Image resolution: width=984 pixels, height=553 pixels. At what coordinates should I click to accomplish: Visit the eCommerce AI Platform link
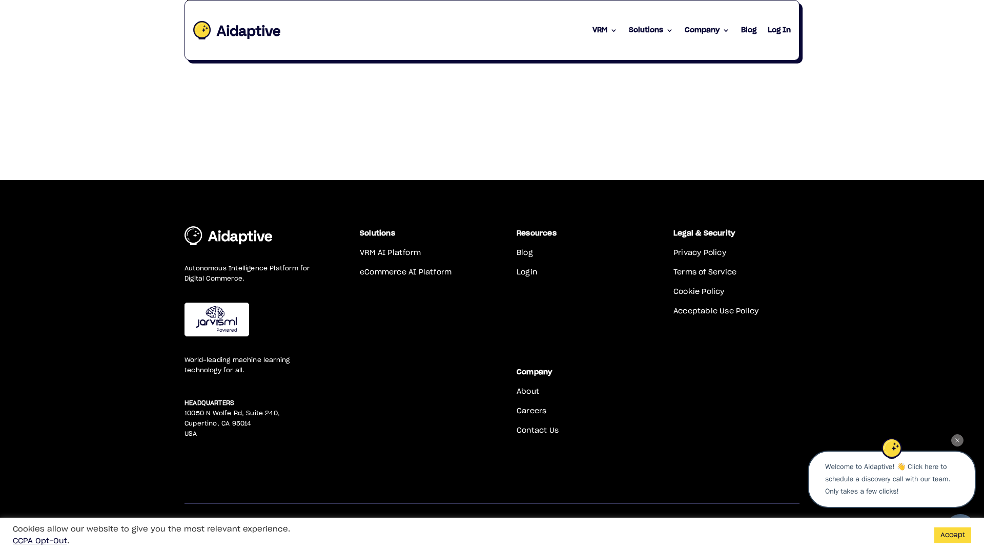click(x=405, y=272)
